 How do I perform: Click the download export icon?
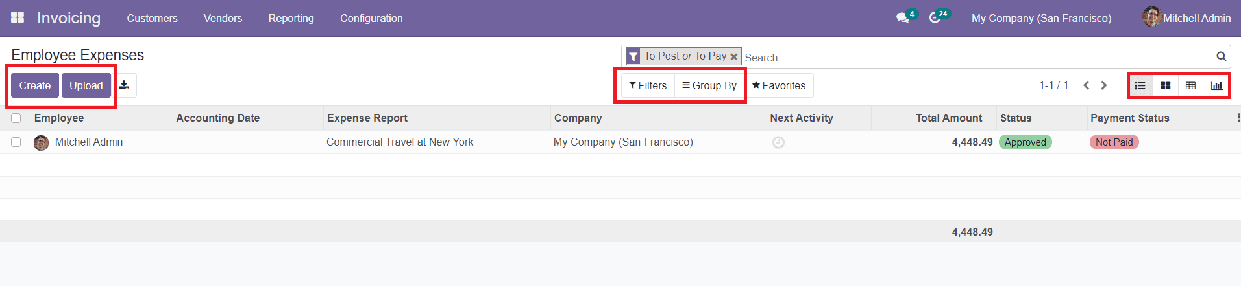click(x=124, y=85)
